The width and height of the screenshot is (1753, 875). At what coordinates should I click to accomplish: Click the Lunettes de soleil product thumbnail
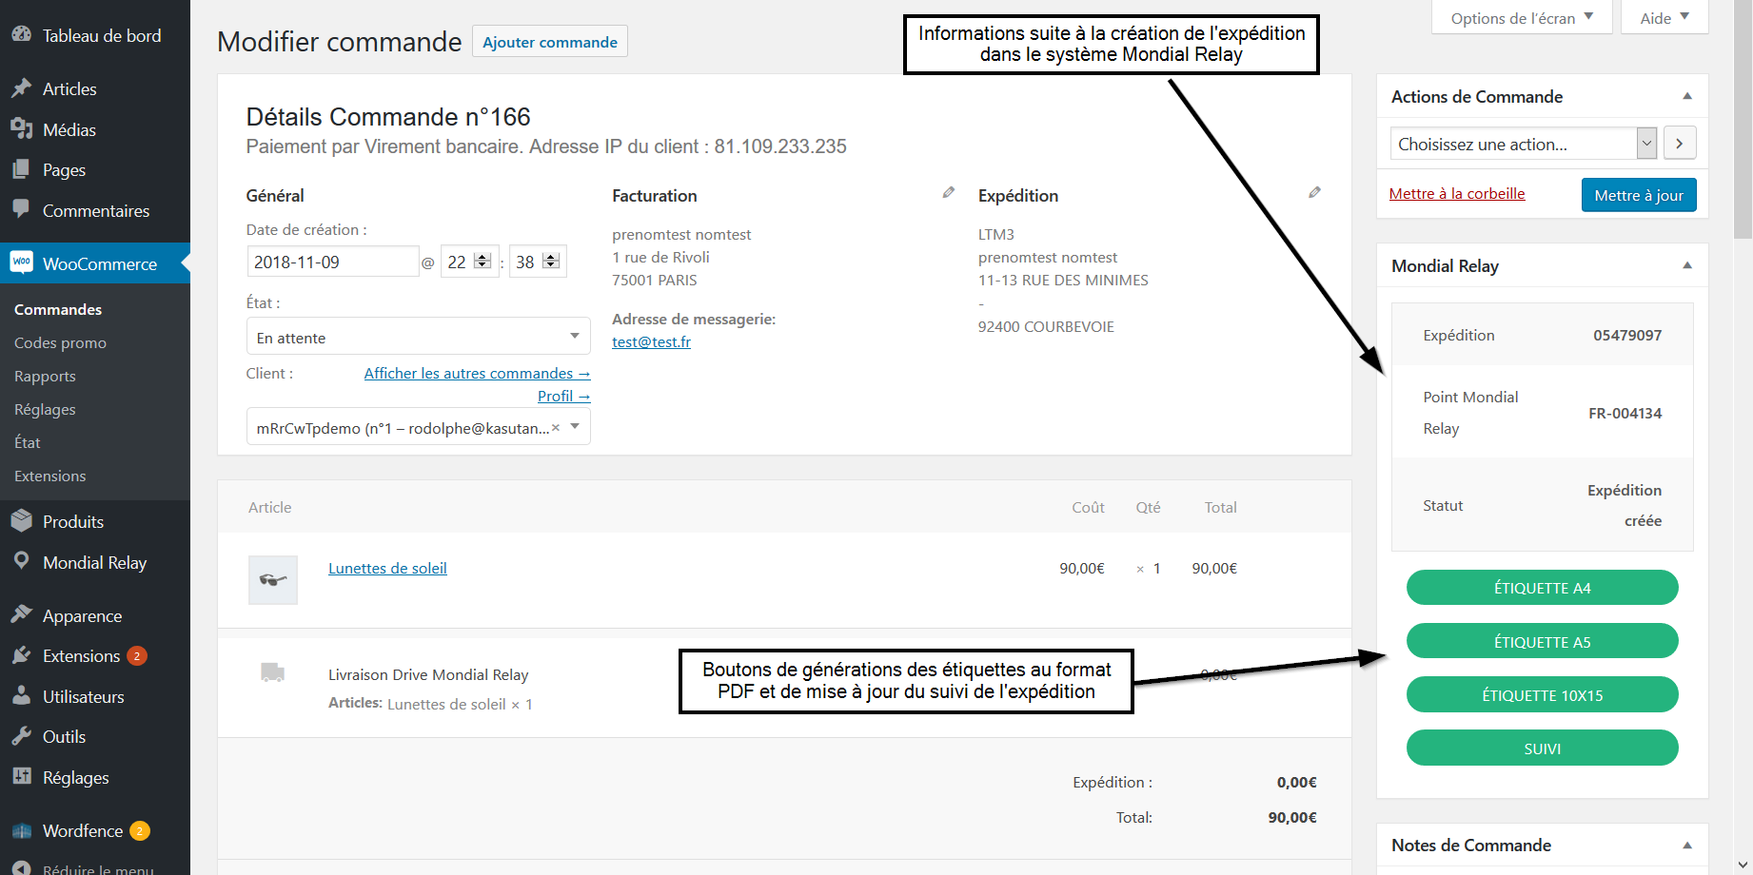tap(273, 580)
